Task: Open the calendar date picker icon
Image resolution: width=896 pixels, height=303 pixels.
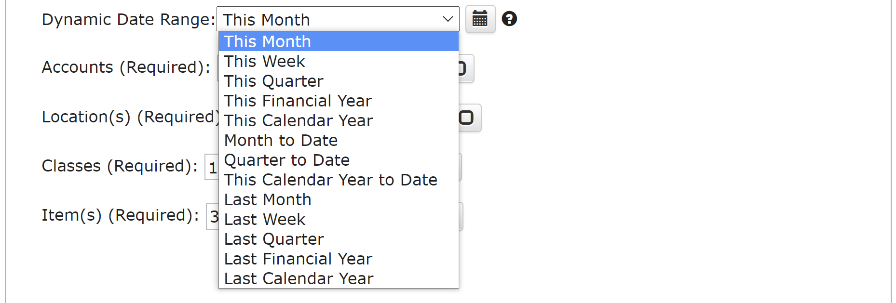Action: point(480,19)
